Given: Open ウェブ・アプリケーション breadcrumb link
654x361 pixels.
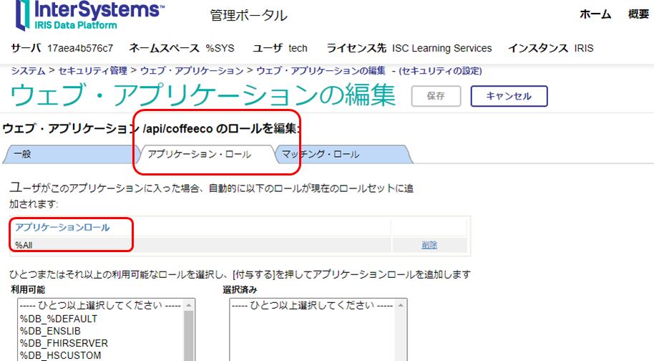Looking at the screenshot, I should click(191, 71).
